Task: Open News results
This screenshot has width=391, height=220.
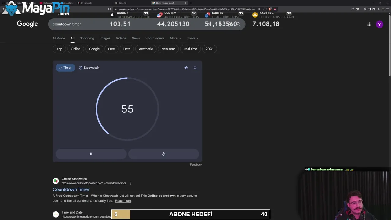Action: (x=136, y=38)
